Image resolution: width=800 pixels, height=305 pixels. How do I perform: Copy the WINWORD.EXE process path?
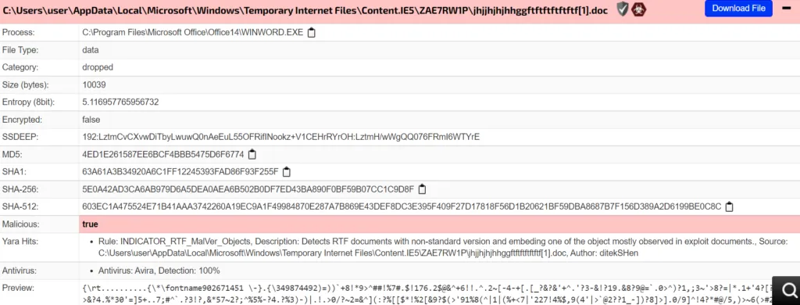pyautogui.click(x=311, y=33)
